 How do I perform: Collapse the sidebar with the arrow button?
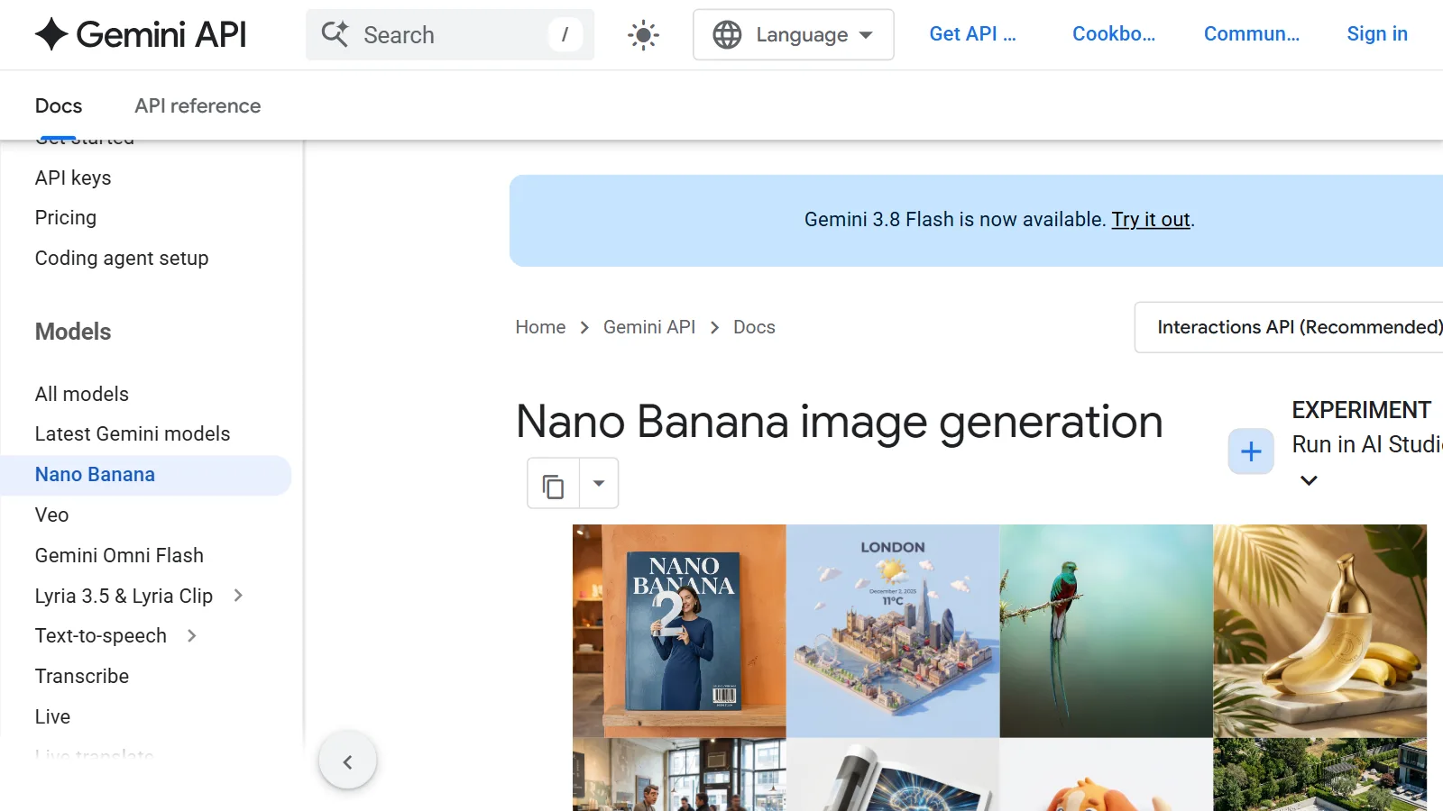347,761
